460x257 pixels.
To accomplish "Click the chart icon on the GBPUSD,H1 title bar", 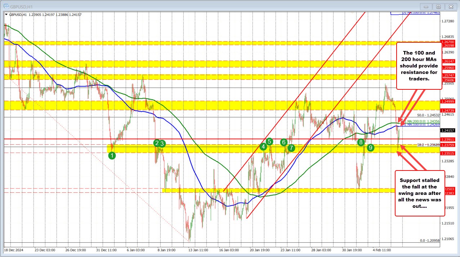I will point(6,6).
